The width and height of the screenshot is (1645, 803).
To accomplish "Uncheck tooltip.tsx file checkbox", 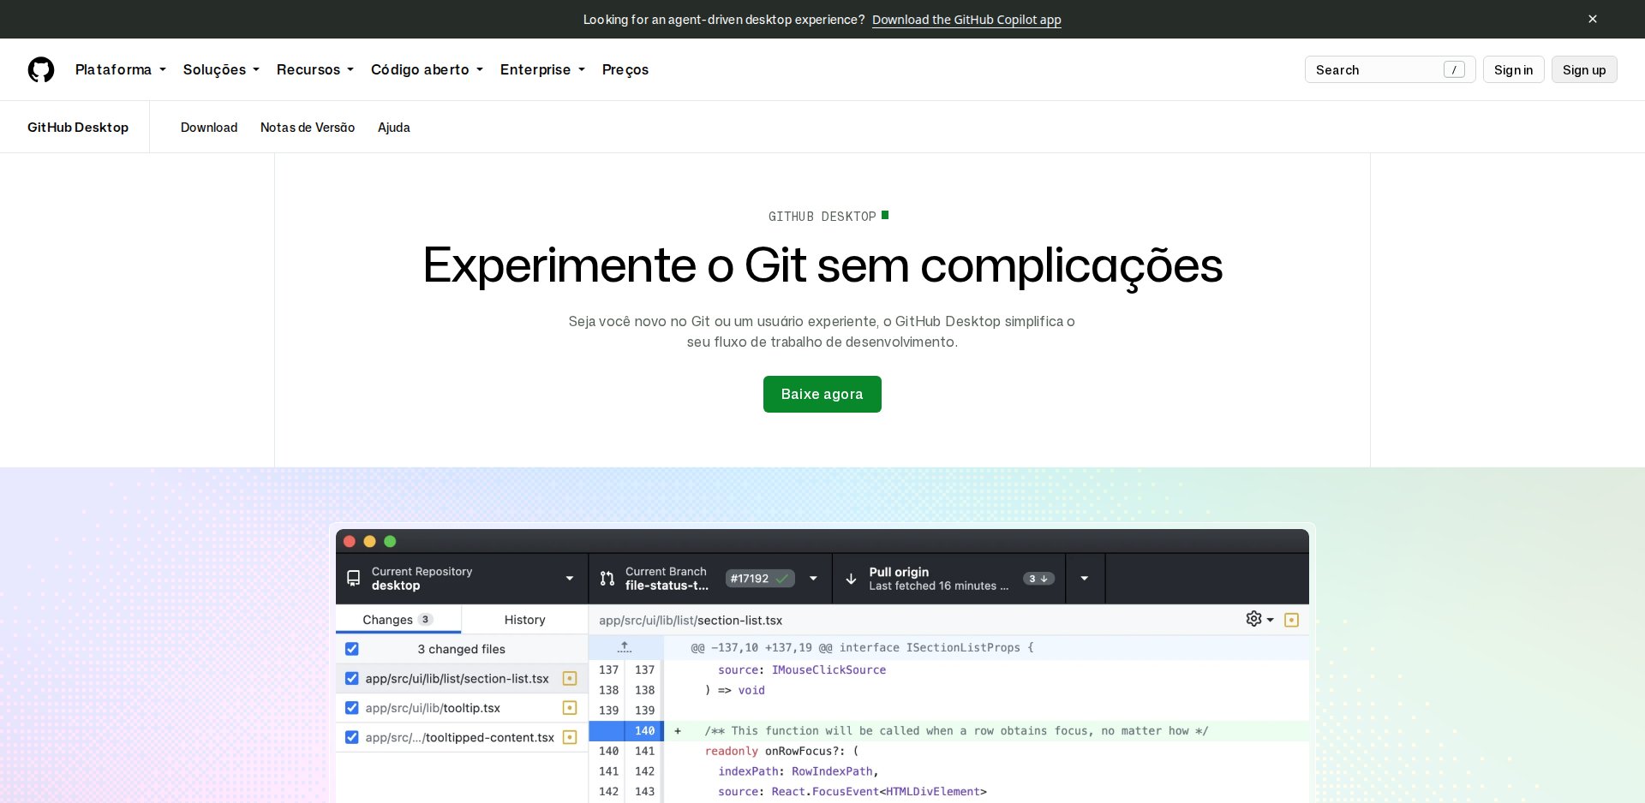I will coord(352,708).
